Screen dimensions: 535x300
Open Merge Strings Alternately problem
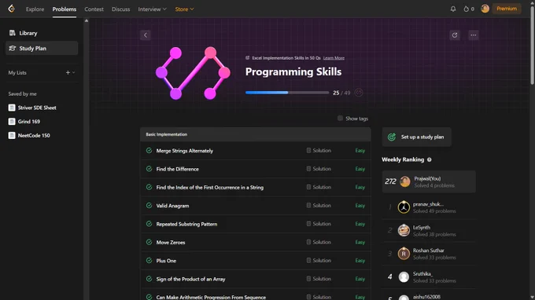coord(185,151)
